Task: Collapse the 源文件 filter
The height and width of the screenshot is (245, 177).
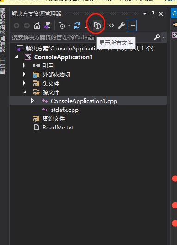Action: point(24,92)
